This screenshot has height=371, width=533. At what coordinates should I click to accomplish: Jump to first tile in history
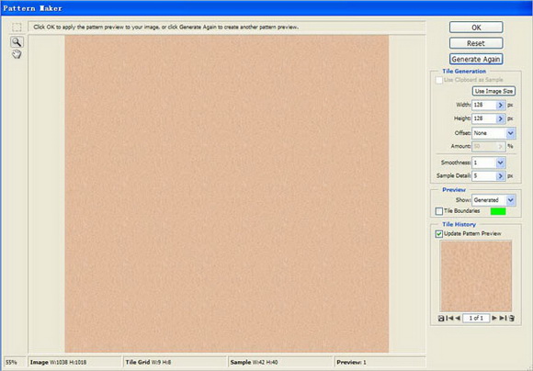click(449, 319)
